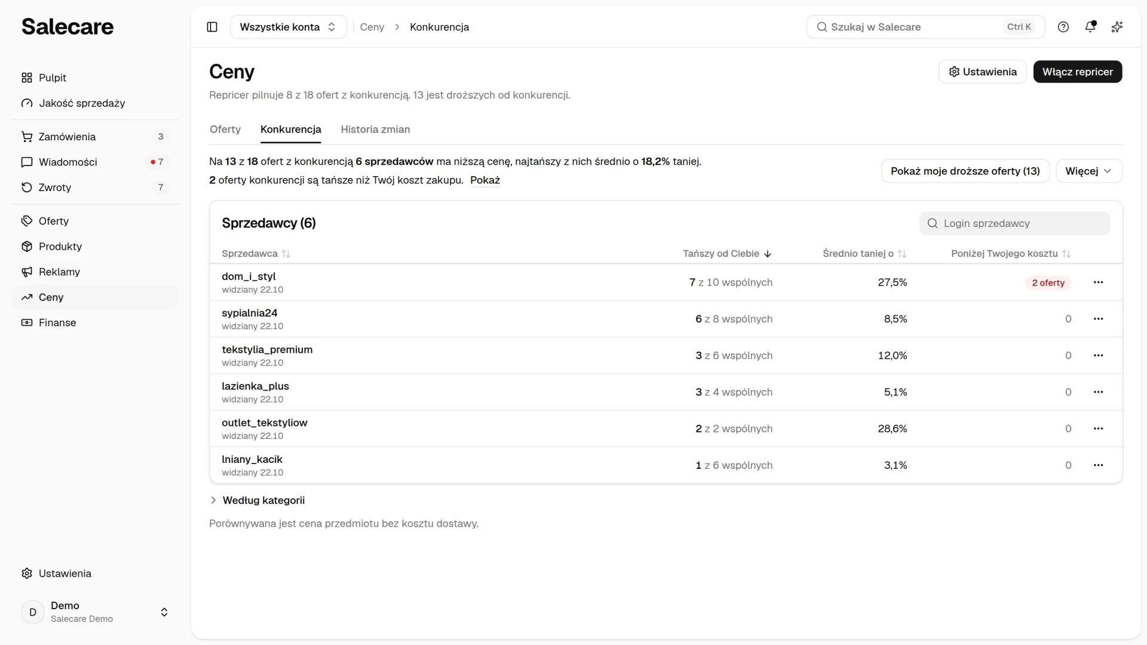
Task: Sort by Średnio taniej o column
Action: pyautogui.click(x=864, y=254)
